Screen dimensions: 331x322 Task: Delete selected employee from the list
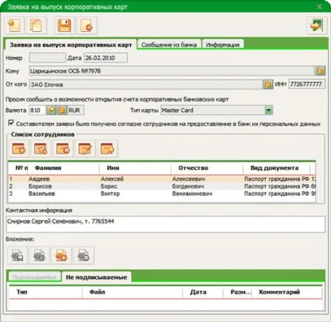point(63,149)
